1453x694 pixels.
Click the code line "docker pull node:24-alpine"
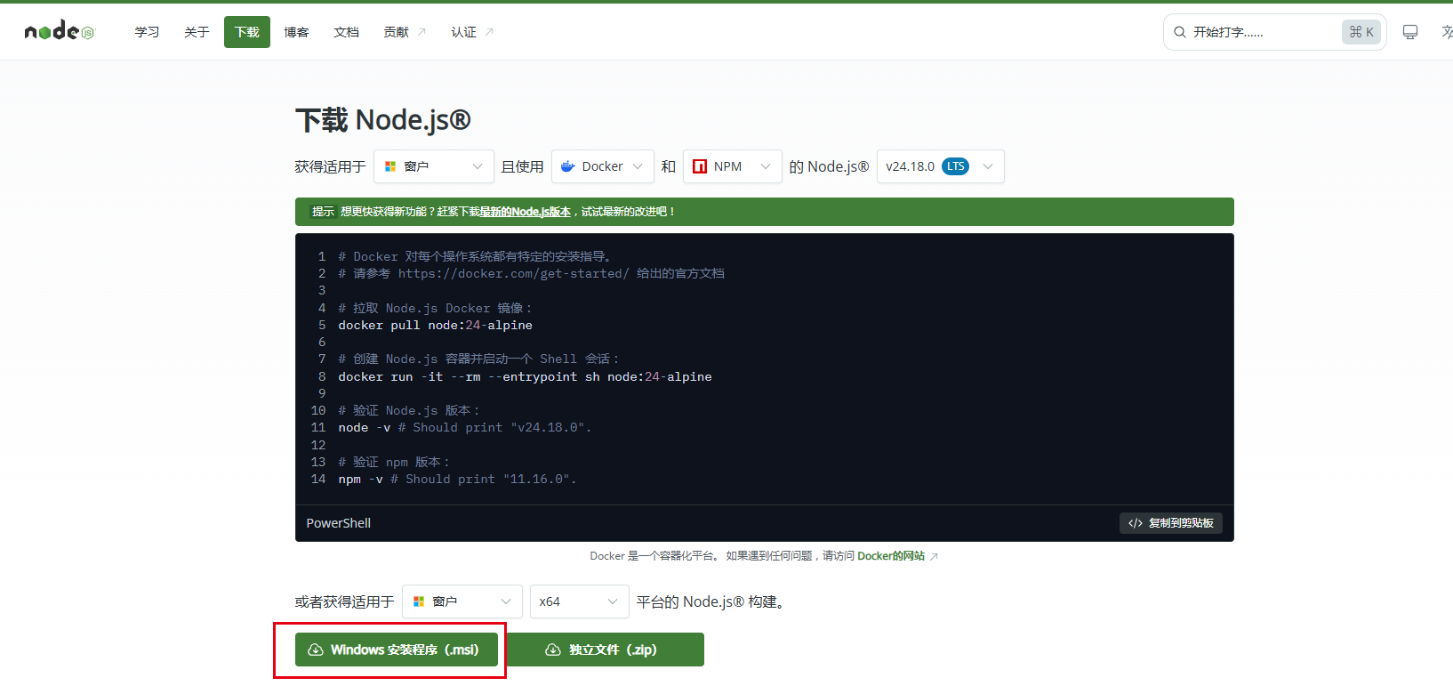(436, 326)
